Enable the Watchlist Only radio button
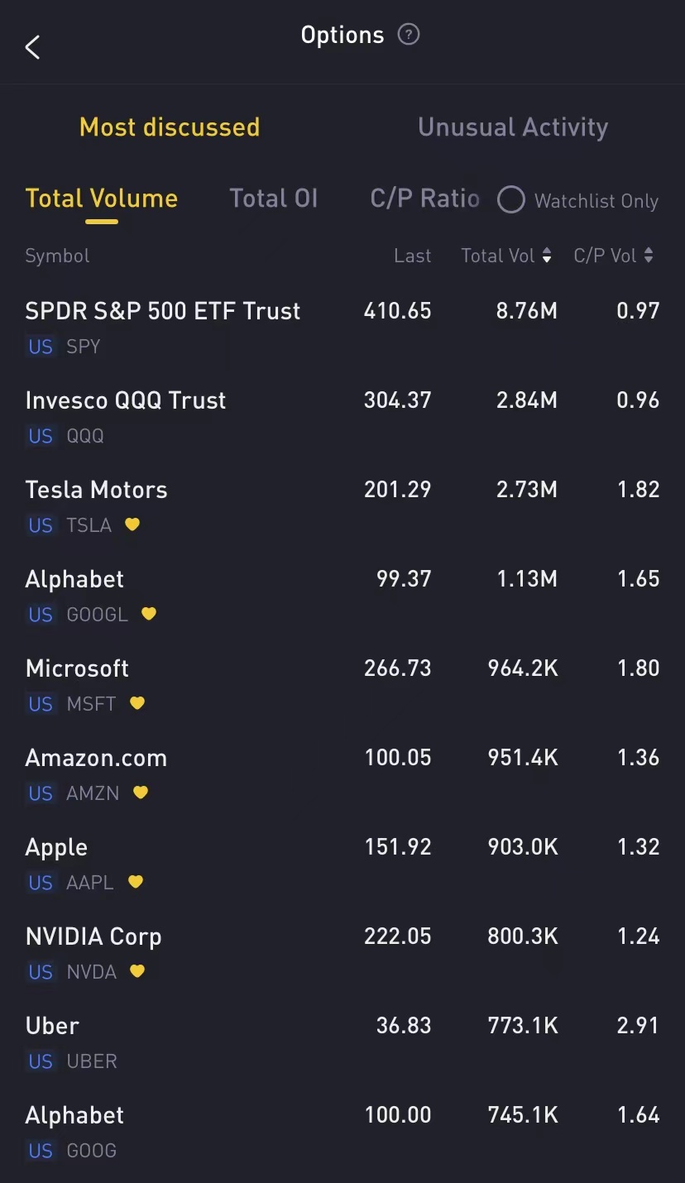 click(x=511, y=200)
